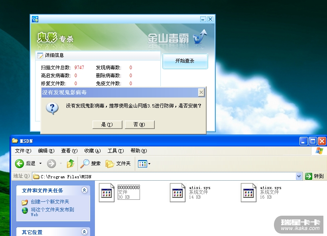
Task: Select the 000000000 file icon
Action: point(106,193)
